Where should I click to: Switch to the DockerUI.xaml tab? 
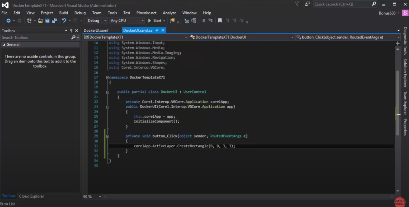pos(96,30)
